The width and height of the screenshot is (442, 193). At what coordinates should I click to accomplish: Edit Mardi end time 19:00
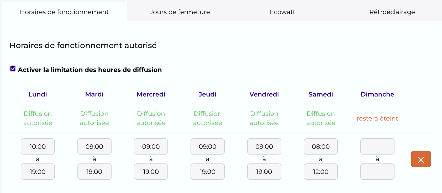[94, 172]
